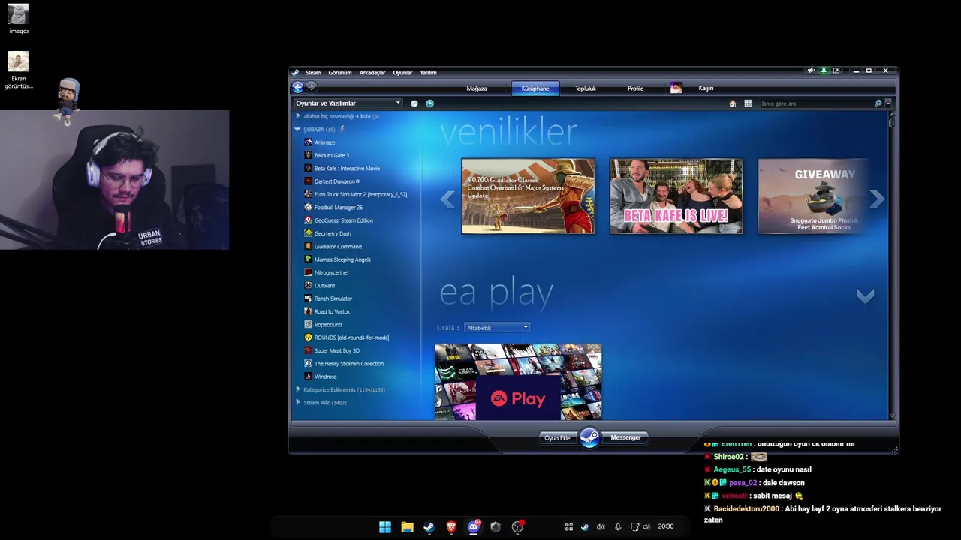This screenshot has height=540, width=961.
Task: Expand the Steam Aile category
Action: tap(298, 403)
